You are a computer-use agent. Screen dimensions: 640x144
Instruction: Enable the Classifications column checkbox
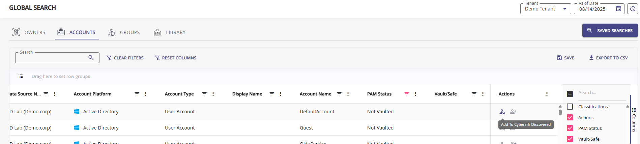pyautogui.click(x=570, y=107)
